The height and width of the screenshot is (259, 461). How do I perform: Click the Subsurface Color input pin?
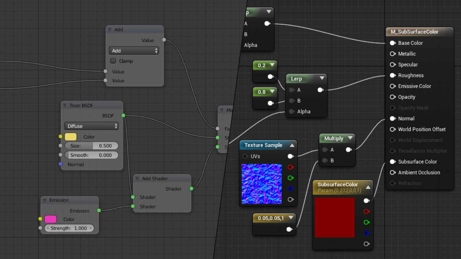(392, 162)
